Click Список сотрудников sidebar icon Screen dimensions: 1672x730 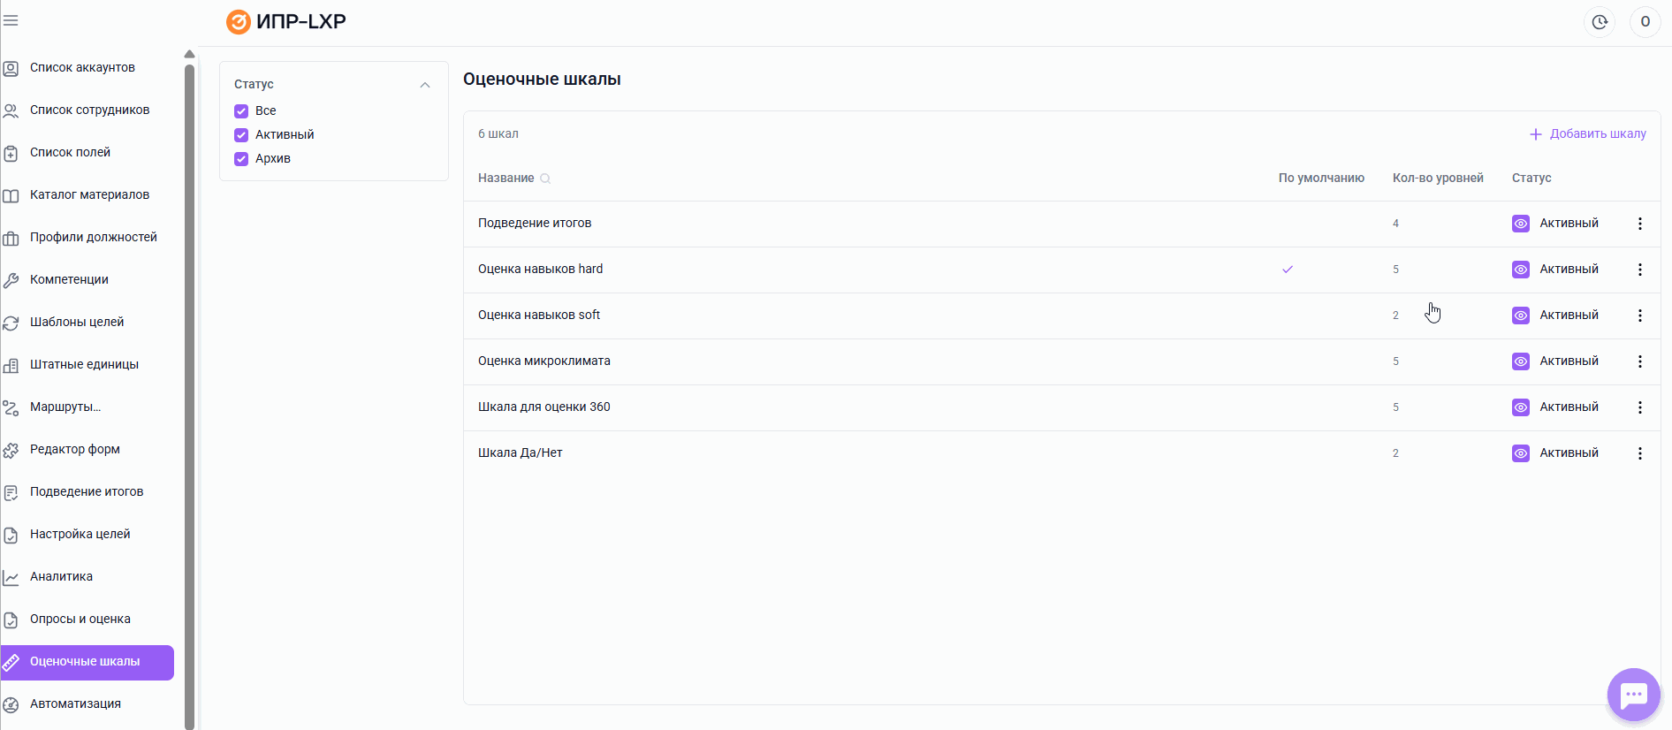[x=11, y=110]
